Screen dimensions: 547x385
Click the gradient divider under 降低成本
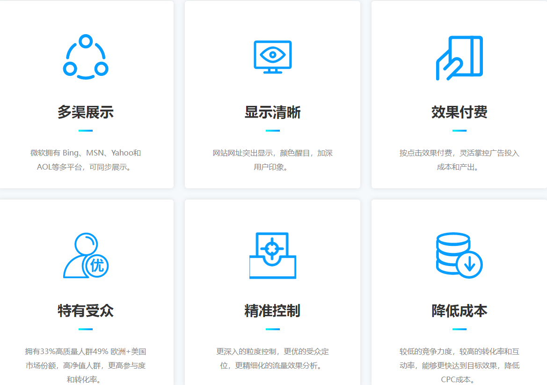coord(459,329)
